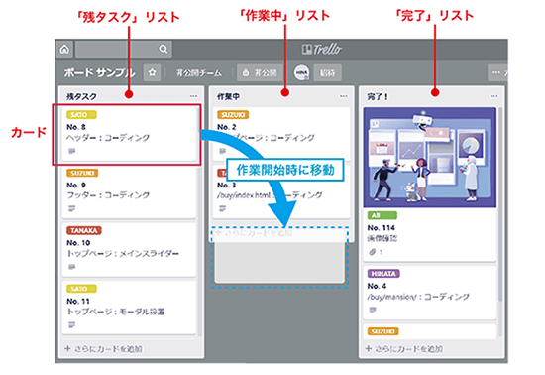The width and height of the screenshot is (545, 375).
Task: Click the 完了！ list title
Action: pyautogui.click(x=378, y=96)
